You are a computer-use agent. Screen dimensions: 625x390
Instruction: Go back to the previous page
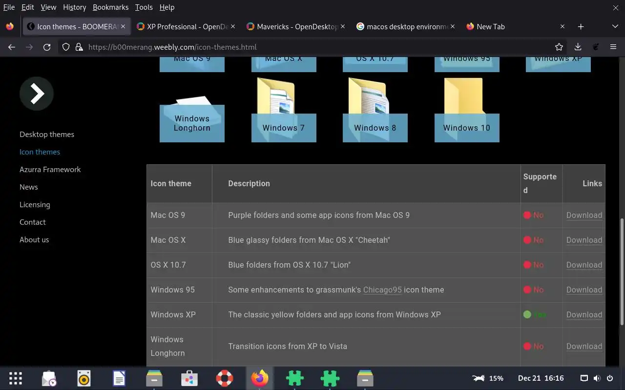click(x=12, y=47)
